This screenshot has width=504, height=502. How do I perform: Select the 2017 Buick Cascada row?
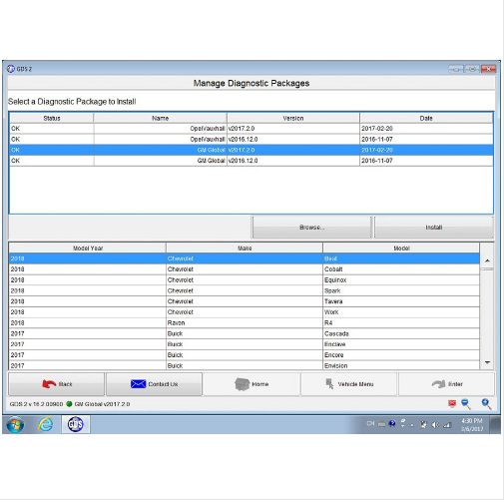tap(245, 333)
